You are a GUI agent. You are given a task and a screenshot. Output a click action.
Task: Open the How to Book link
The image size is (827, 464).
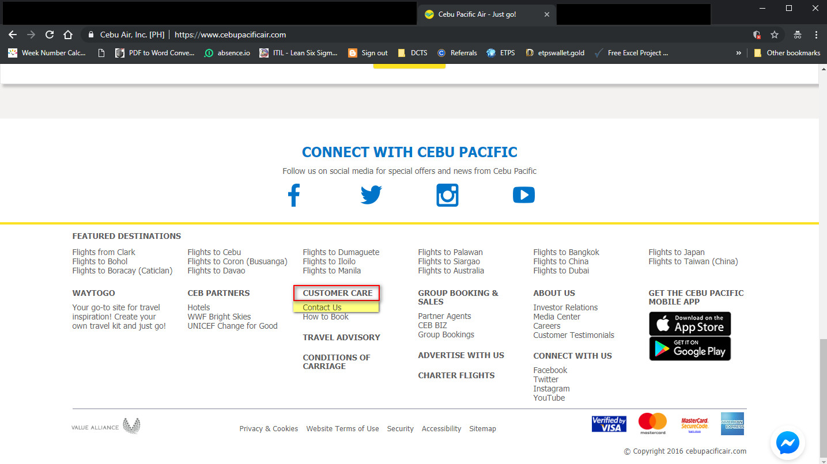(x=326, y=317)
